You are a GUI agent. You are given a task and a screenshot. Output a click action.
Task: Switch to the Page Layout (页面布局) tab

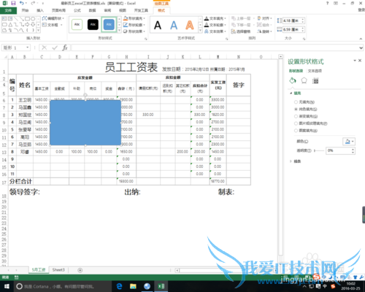58,10
